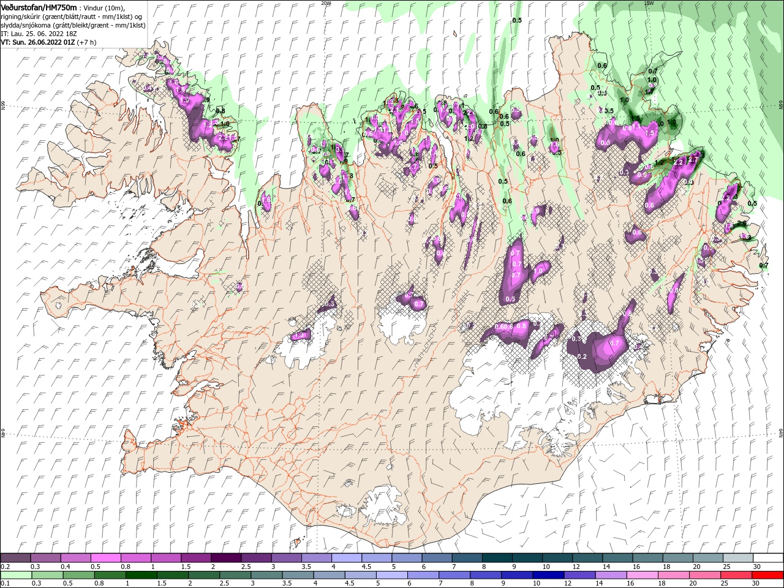
Task: Select the bright red lower swatch at 30
Action: coord(767,575)
